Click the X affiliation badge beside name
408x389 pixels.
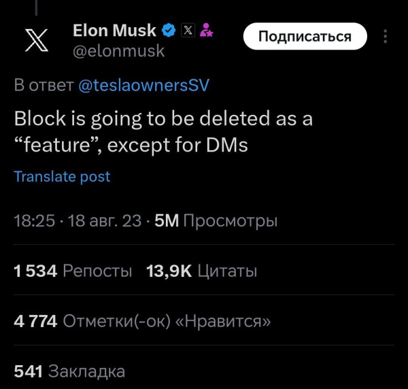188,31
